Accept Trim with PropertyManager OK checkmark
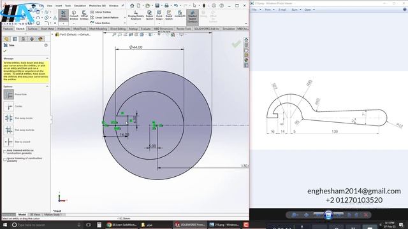 [5, 51]
